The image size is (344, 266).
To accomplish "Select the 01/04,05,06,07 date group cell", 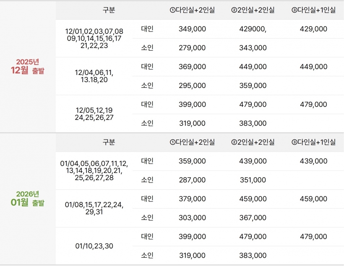I will coord(94,170).
